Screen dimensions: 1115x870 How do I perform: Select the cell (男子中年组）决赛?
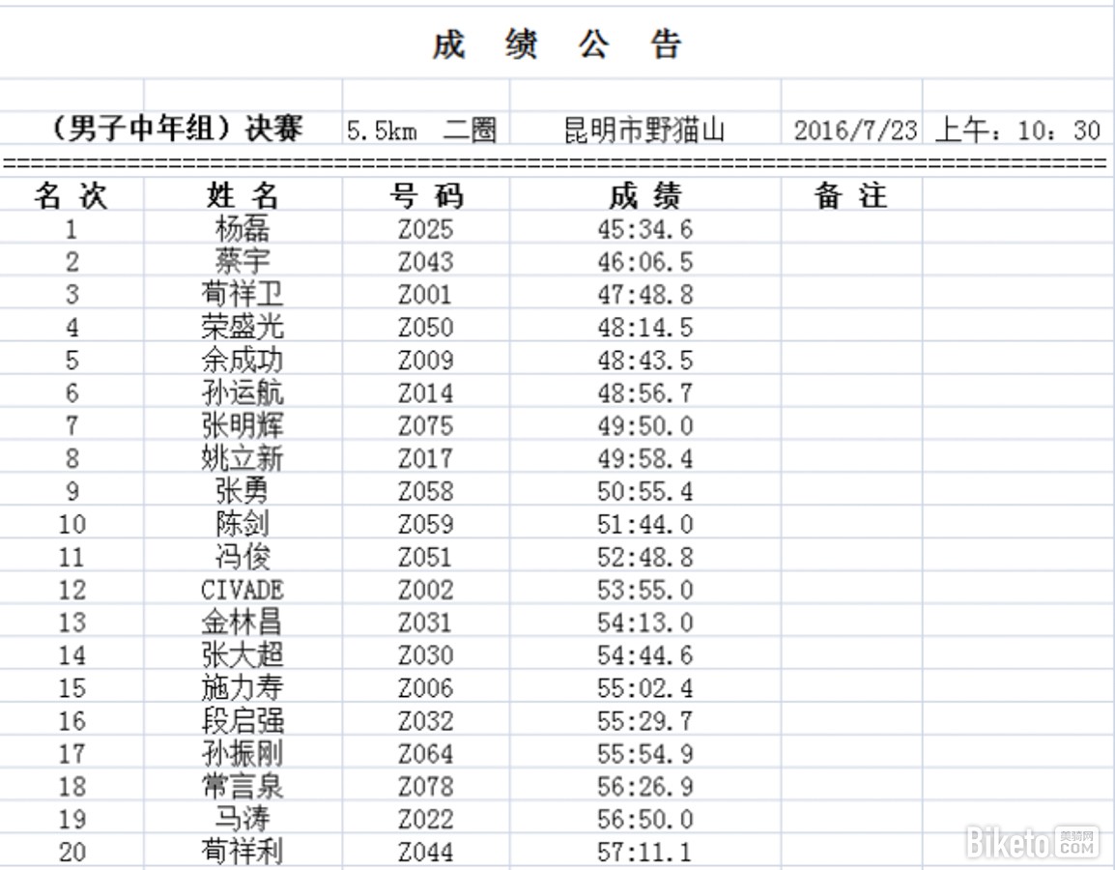174,129
